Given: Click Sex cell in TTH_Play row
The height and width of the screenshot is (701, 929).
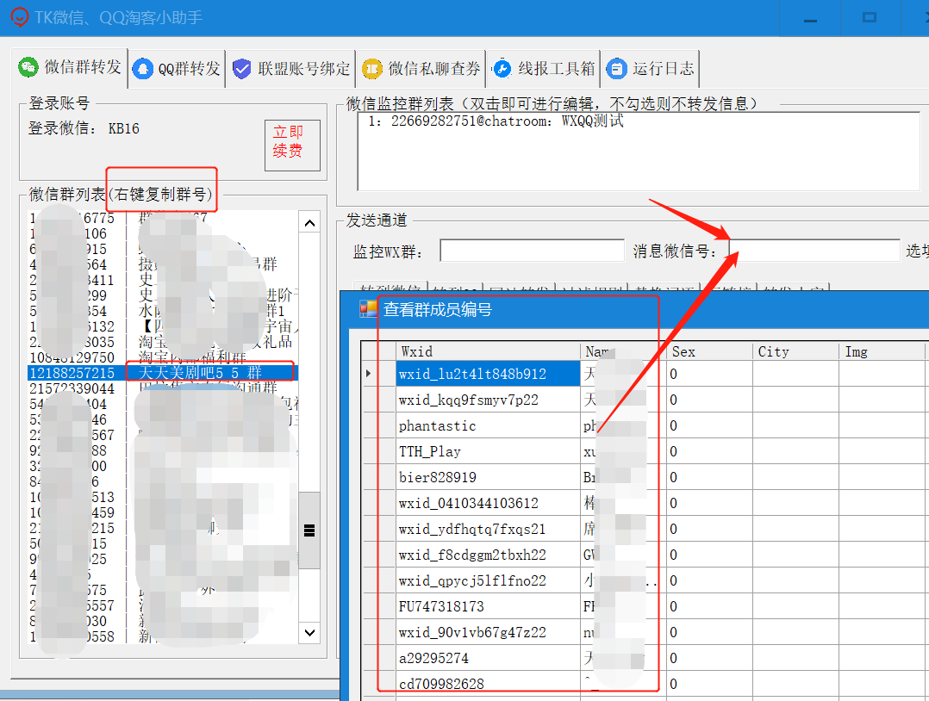Looking at the screenshot, I should coord(710,452).
